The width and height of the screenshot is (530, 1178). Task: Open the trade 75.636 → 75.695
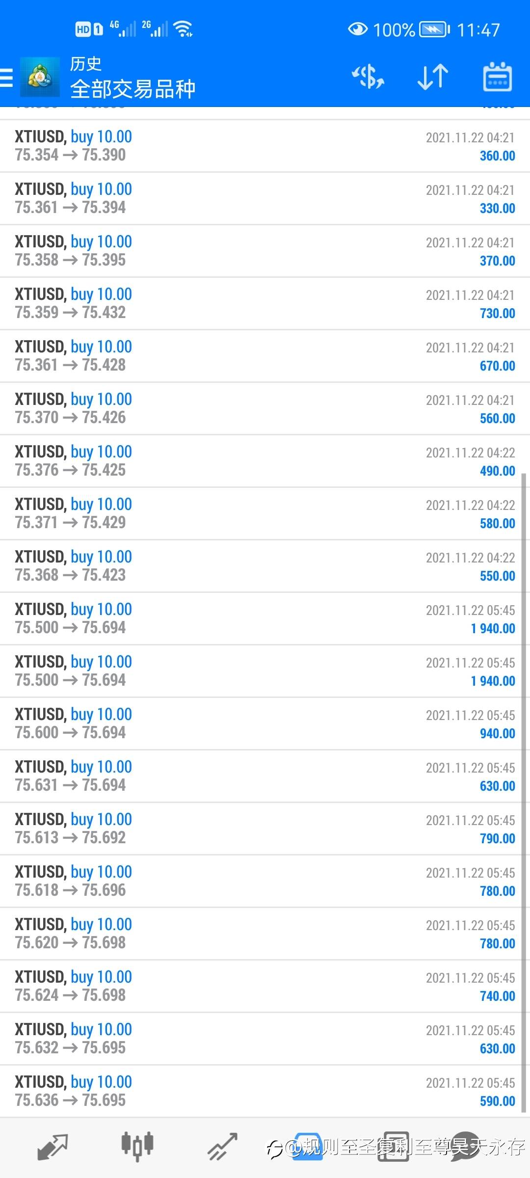pyautogui.click(x=265, y=1091)
